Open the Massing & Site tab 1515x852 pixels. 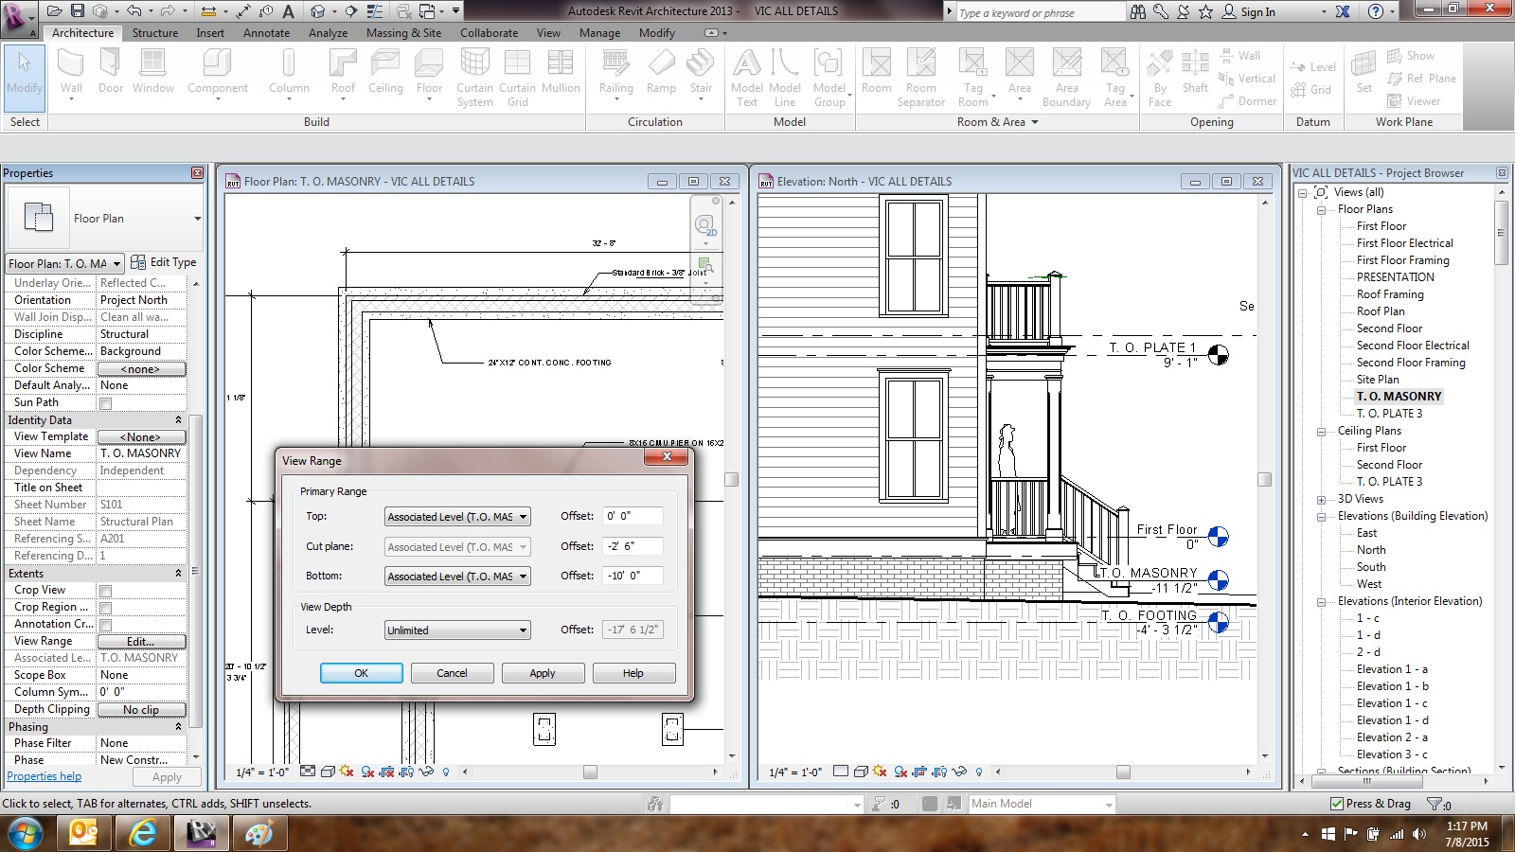pyautogui.click(x=403, y=33)
